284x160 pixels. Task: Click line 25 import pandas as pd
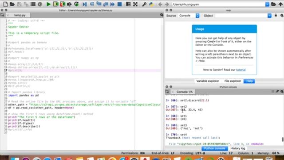[24, 96]
